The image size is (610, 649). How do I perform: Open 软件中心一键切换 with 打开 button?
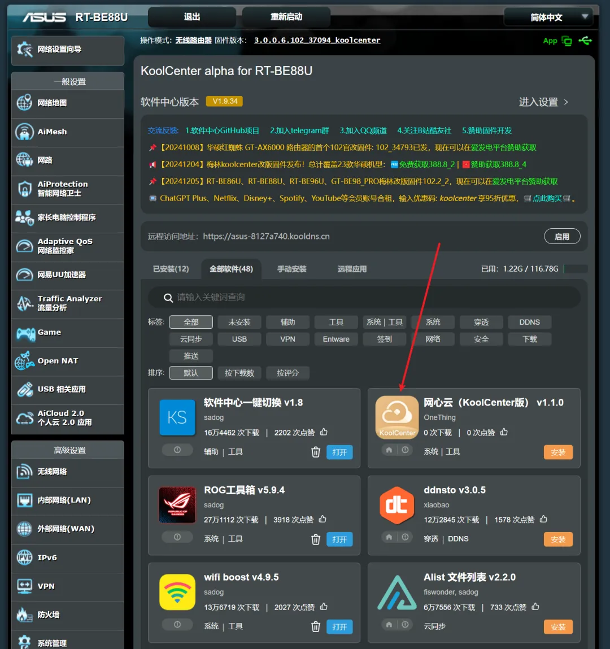(x=339, y=452)
